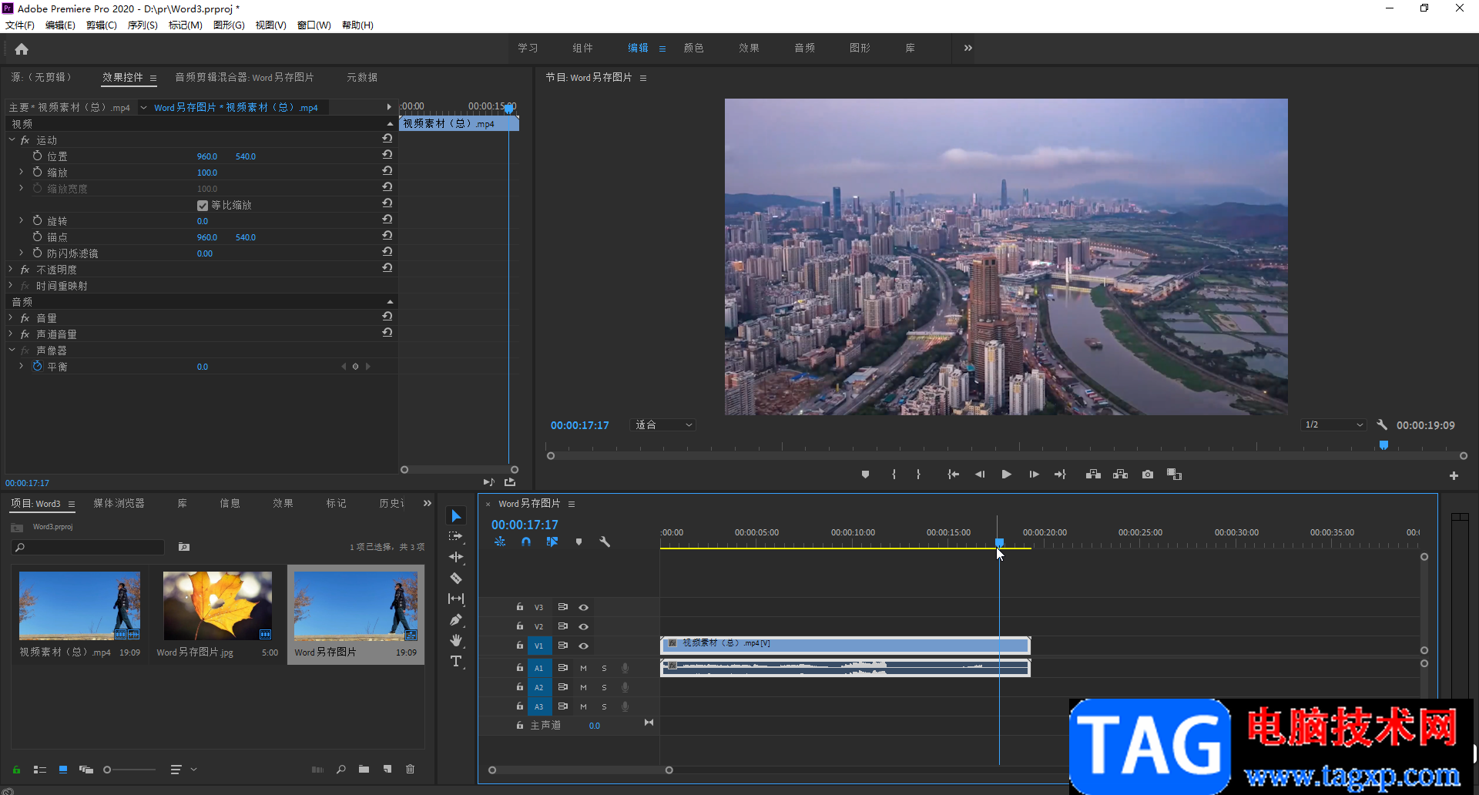
Task: Solo audio track A2
Action: [604, 687]
